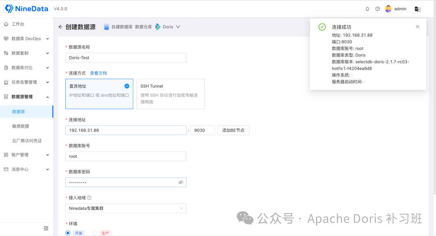Select the SSH Tunnel connection method
Screen dimensions: 436x236
point(170,94)
